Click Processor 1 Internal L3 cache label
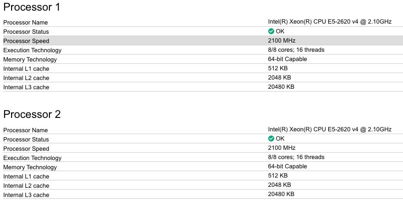 [x=26, y=87]
